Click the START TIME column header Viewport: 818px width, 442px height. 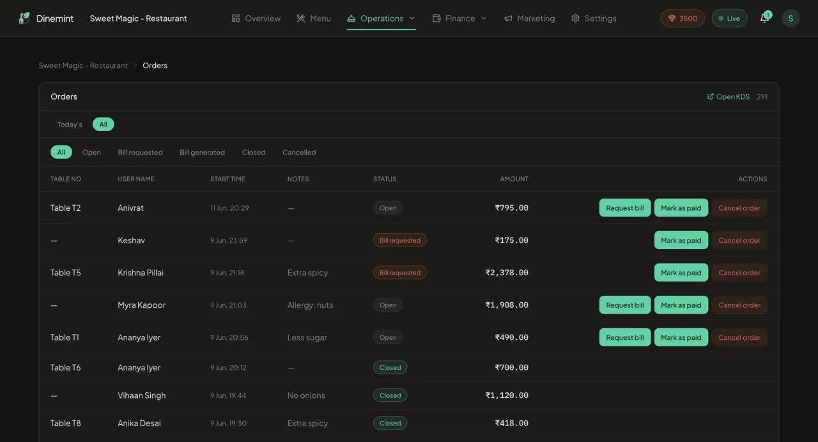[228, 179]
